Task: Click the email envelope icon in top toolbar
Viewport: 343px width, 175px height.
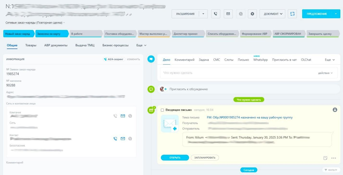Action: (228, 14)
